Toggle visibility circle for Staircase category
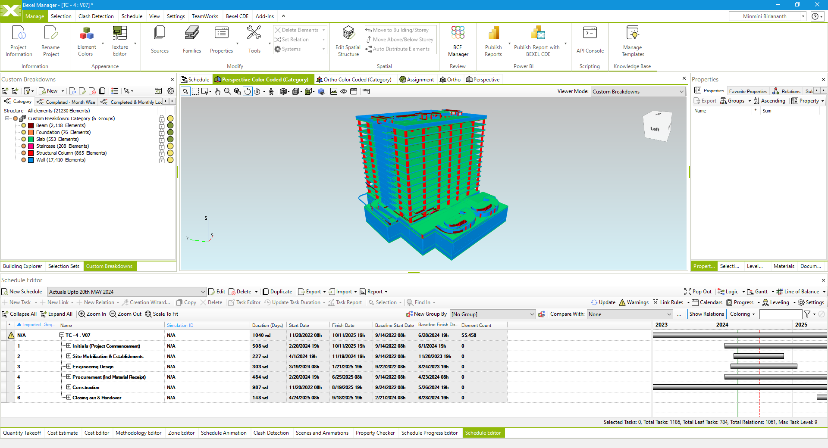The width and height of the screenshot is (828, 448). 170,146
